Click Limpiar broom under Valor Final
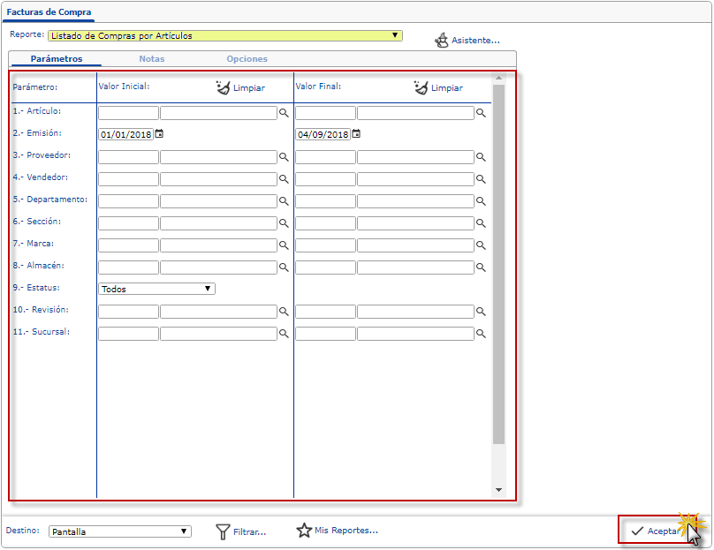 point(421,87)
